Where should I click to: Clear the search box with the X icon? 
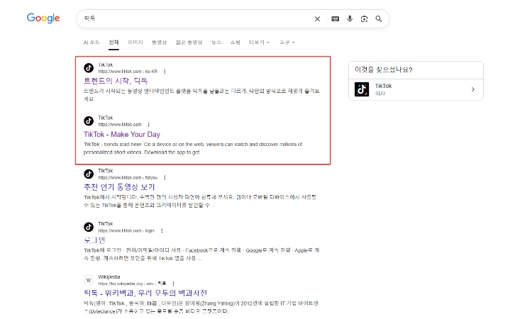(317, 19)
